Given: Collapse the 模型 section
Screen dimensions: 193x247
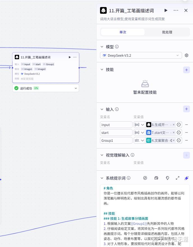Looking at the screenshot, I should click(x=102, y=47).
